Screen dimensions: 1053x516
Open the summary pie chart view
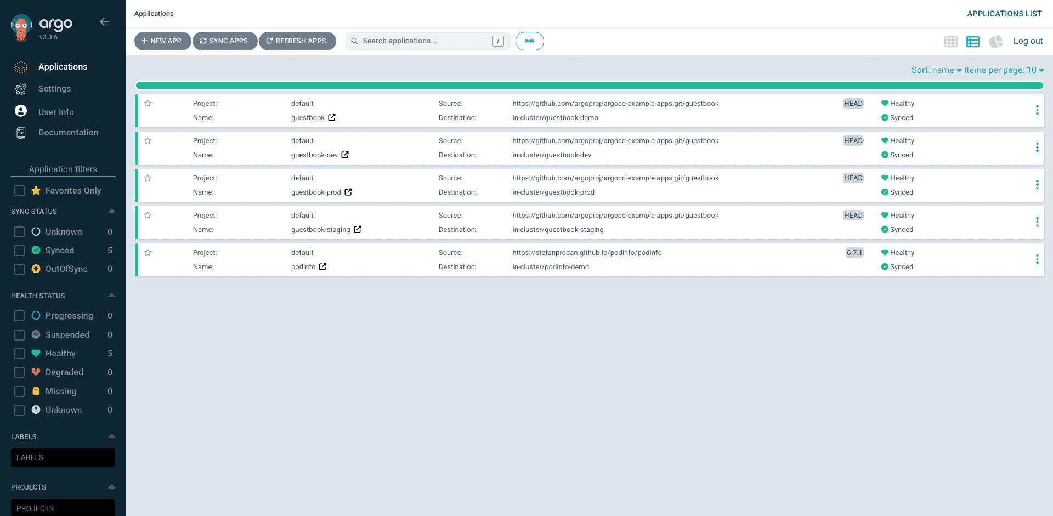click(996, 41)
